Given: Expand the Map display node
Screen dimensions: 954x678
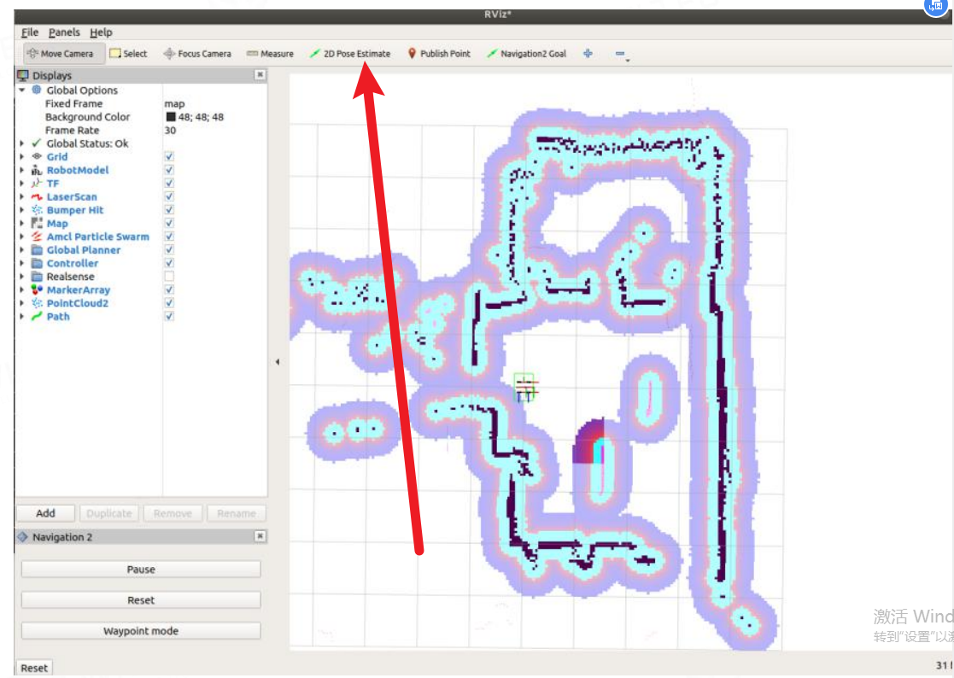Looking at the screenshot, I should [x=22, y=223].
